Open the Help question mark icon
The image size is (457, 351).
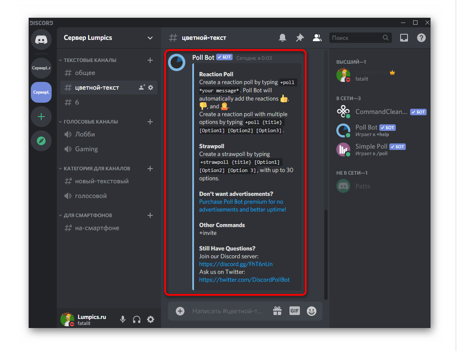tap(421, 38)
